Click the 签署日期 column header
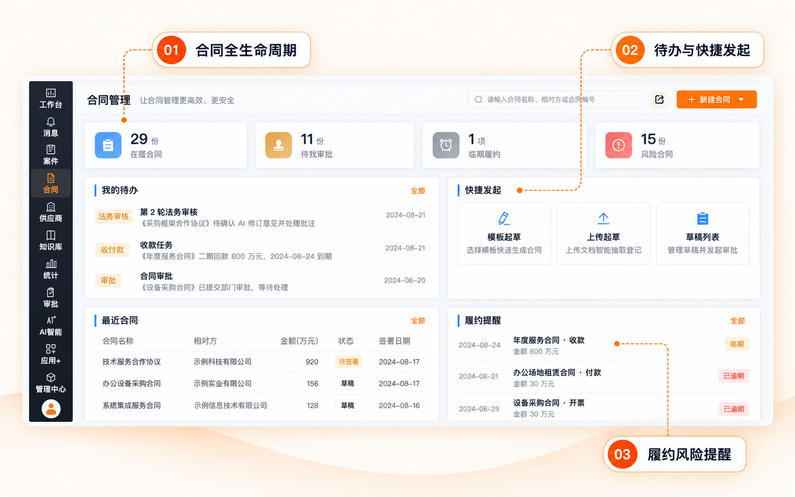The width and height of the screenshot is (795, 497). coord(394,341)
